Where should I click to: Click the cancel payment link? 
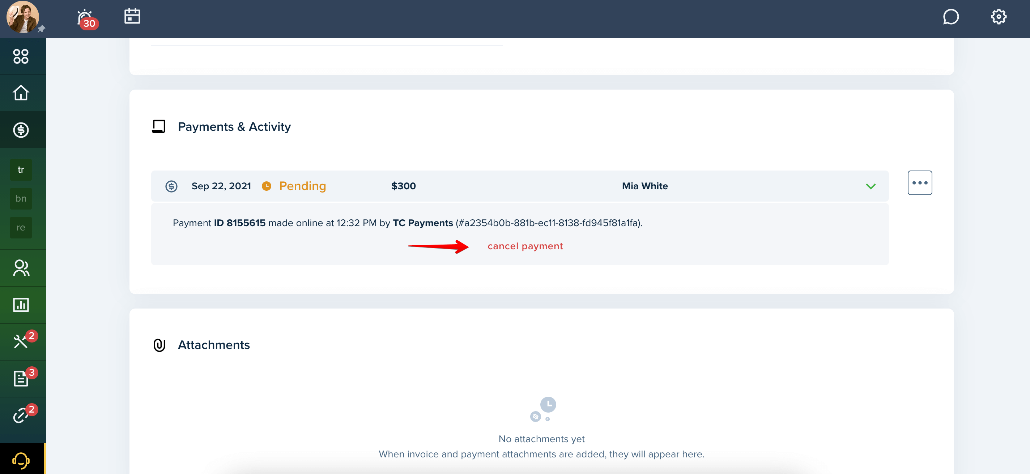(525, 246)
